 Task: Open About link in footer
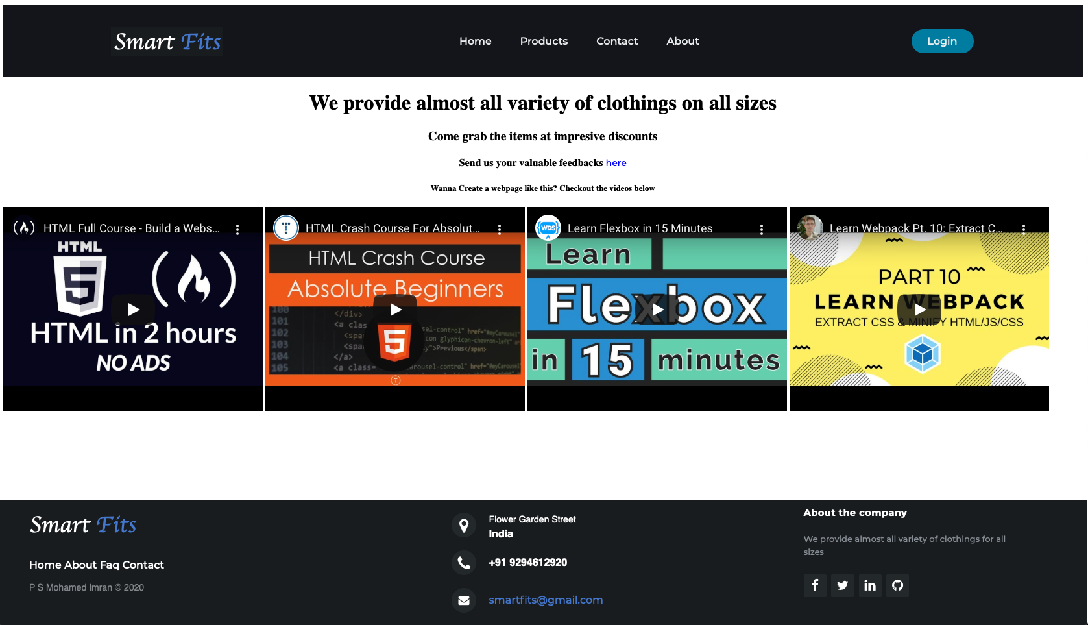click(81, 565)
